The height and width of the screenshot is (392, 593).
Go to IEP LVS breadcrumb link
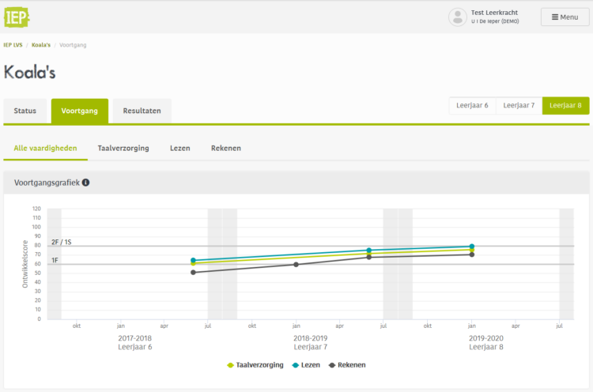[x=12, y=45]
